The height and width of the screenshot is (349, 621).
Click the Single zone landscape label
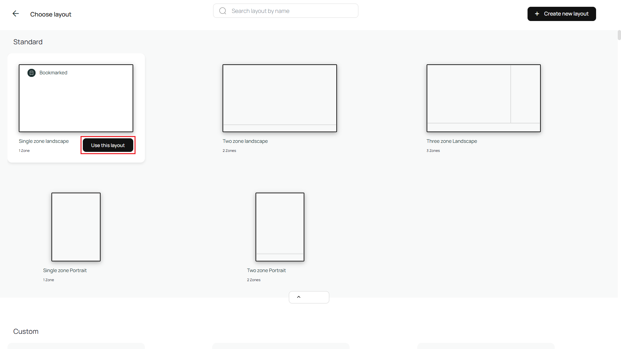(x=43, y=141)
